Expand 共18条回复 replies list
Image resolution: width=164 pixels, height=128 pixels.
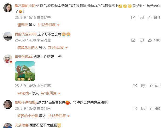(59, 116)
